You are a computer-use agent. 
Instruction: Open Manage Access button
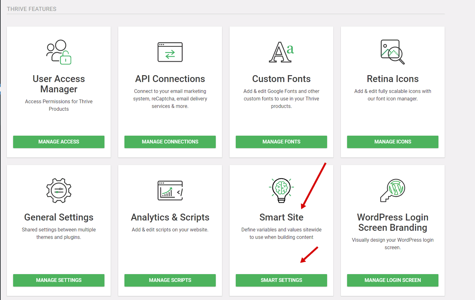pyautogui.click(x=59, y=142)
